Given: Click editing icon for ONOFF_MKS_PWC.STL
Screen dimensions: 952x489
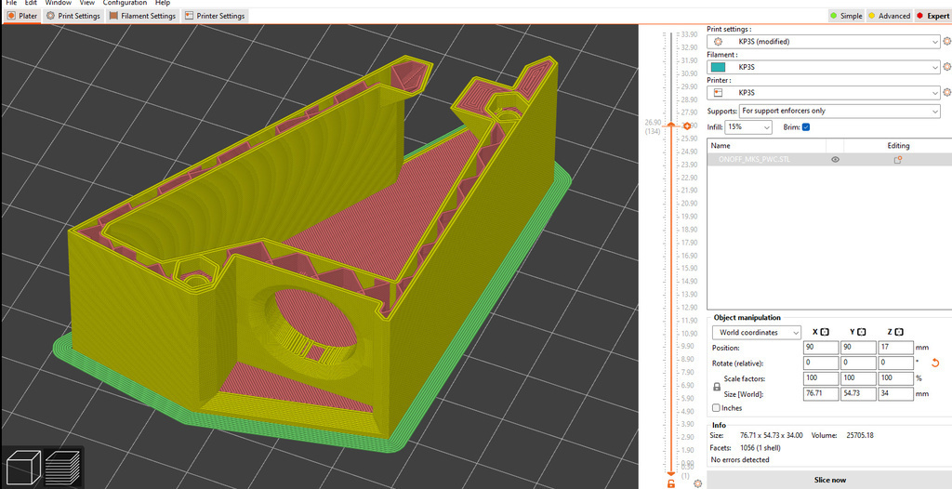Looking at the screenshot, I should (898, 160).
